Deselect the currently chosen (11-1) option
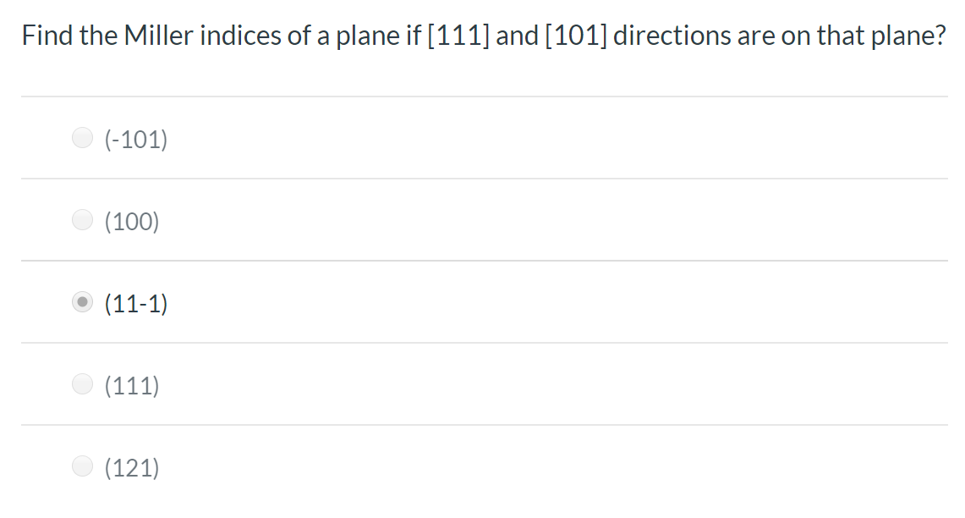Screen dimensions: 965x518 pos(82,301)
